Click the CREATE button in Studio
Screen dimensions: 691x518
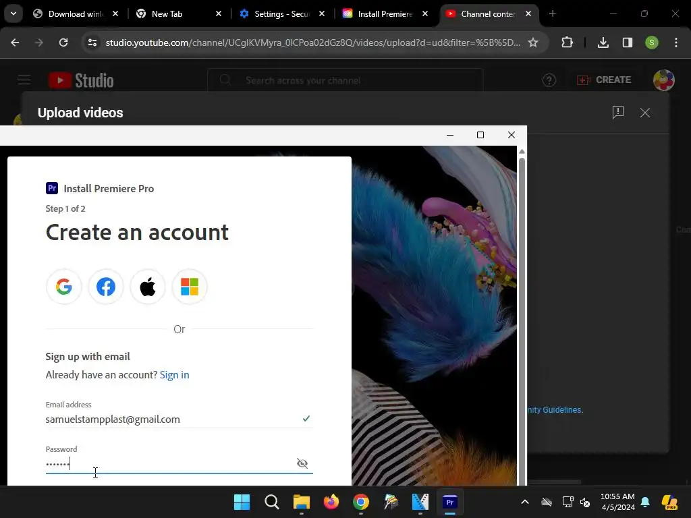click(604, 80)
